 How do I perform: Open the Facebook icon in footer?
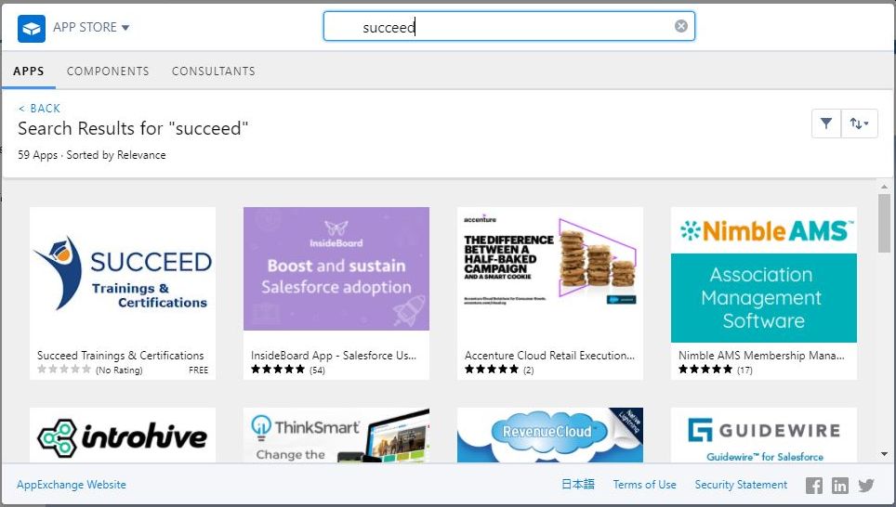(814, 486)
